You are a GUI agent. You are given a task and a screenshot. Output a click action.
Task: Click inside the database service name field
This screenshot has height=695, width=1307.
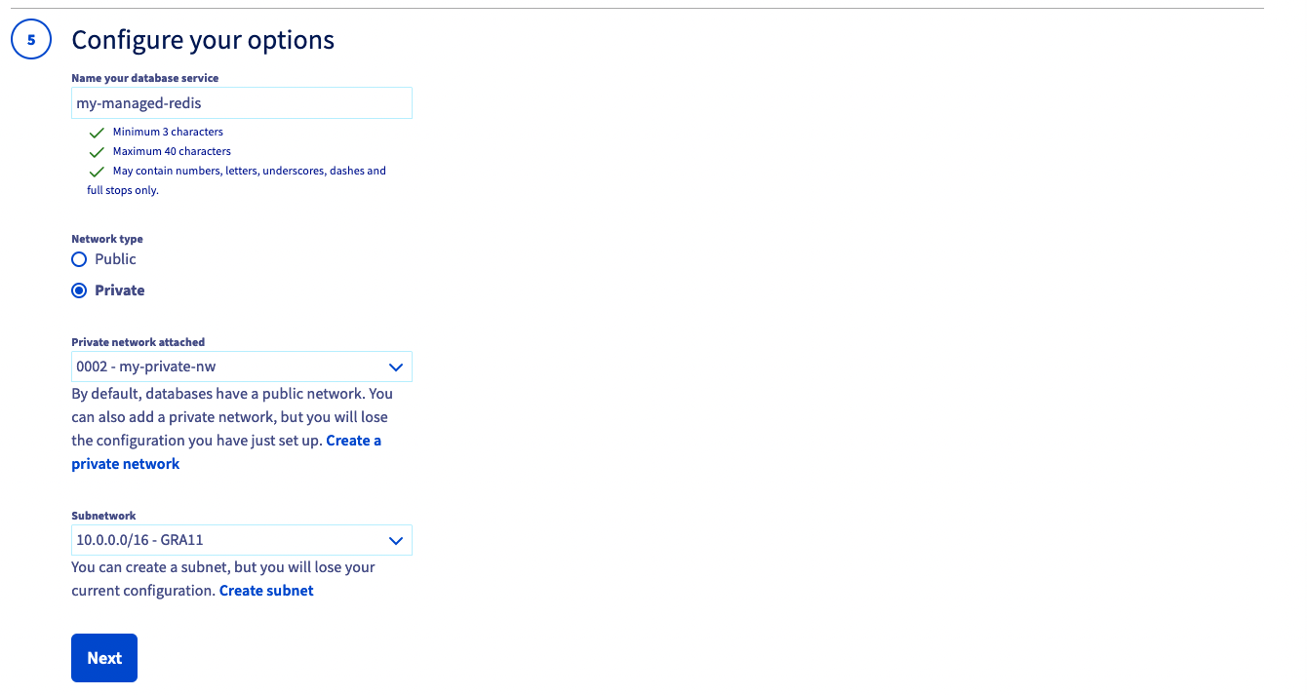(241, 102)
